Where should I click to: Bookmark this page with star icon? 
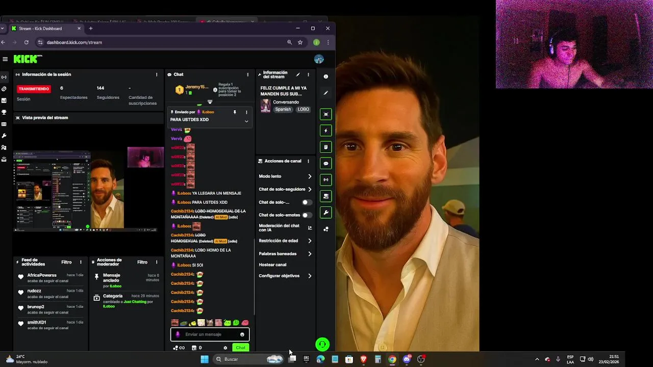[x=300, y=42]
